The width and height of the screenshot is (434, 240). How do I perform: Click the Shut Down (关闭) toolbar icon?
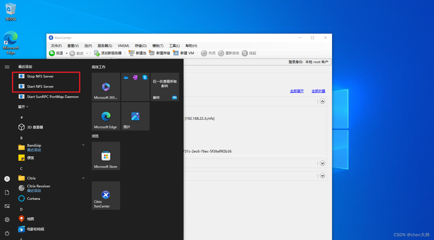tap(204, 53)
